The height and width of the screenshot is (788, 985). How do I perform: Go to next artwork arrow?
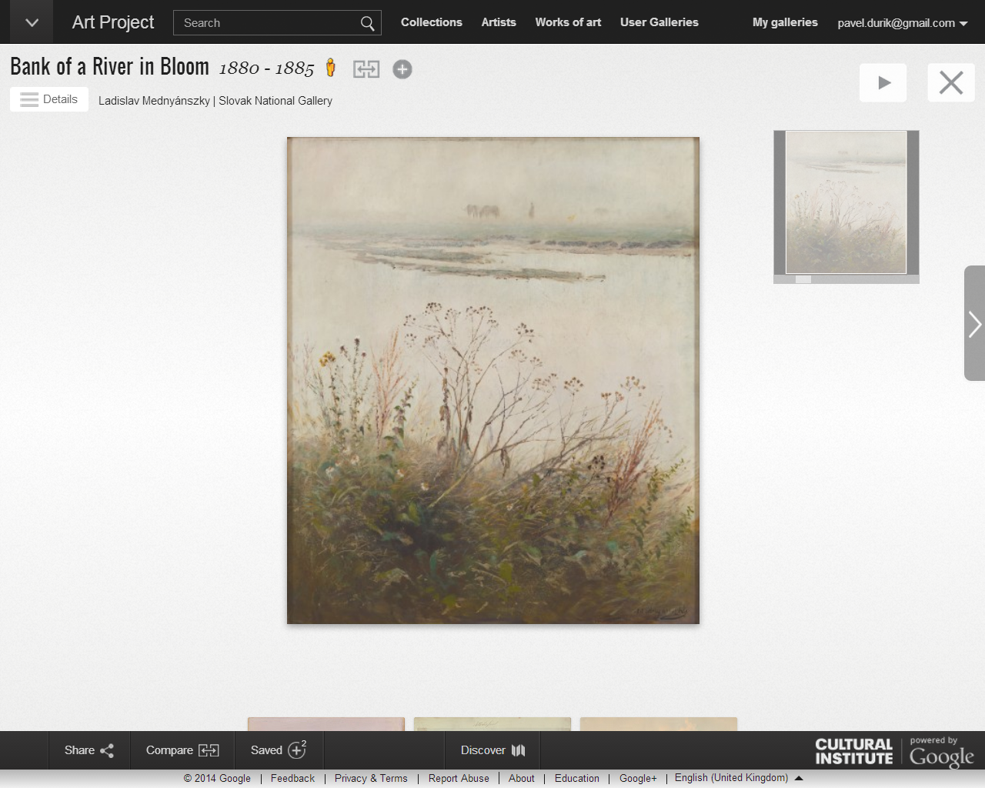pyautogui.click(x=975, y=323)
